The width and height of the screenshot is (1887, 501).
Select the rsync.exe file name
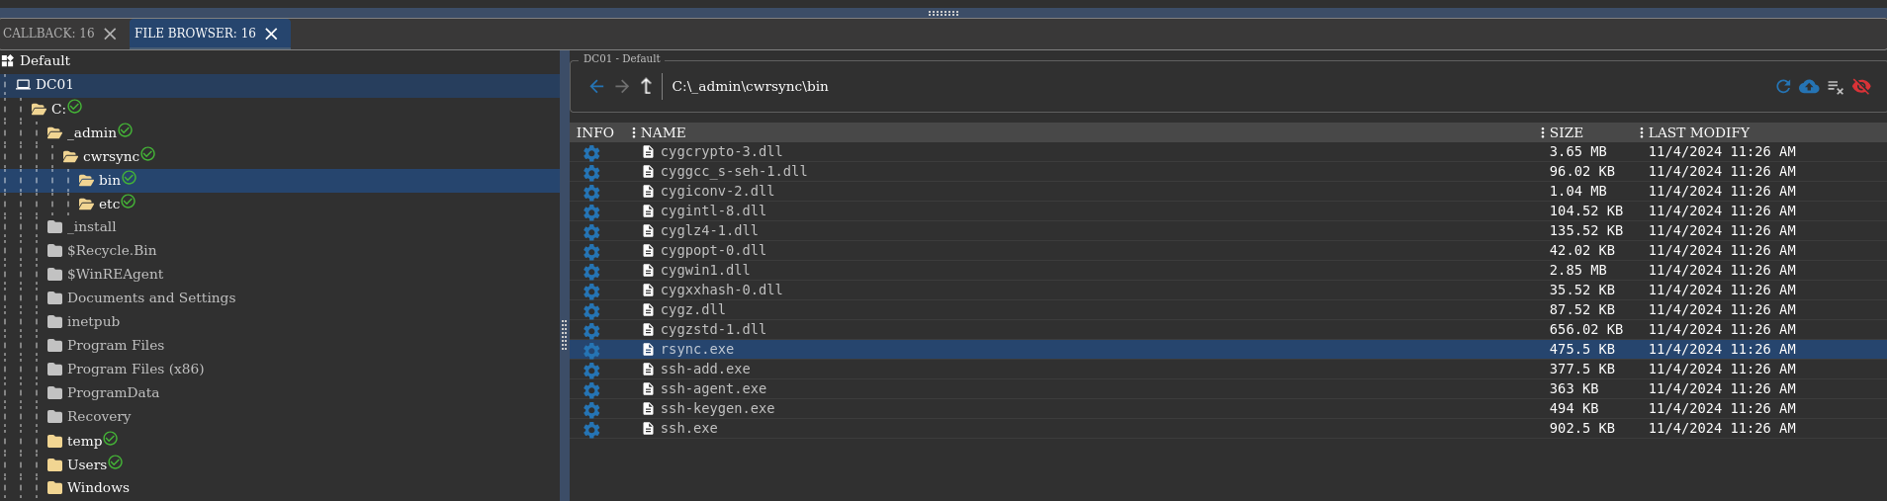coord(697,350)
